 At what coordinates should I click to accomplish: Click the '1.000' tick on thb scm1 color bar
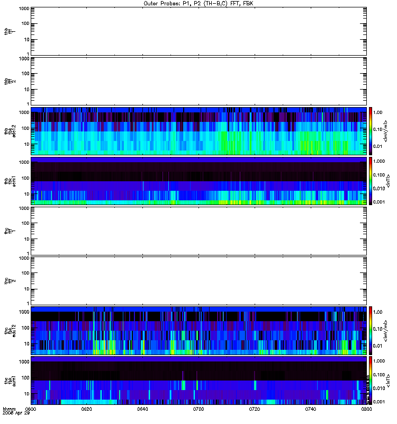tap(379, 161)
